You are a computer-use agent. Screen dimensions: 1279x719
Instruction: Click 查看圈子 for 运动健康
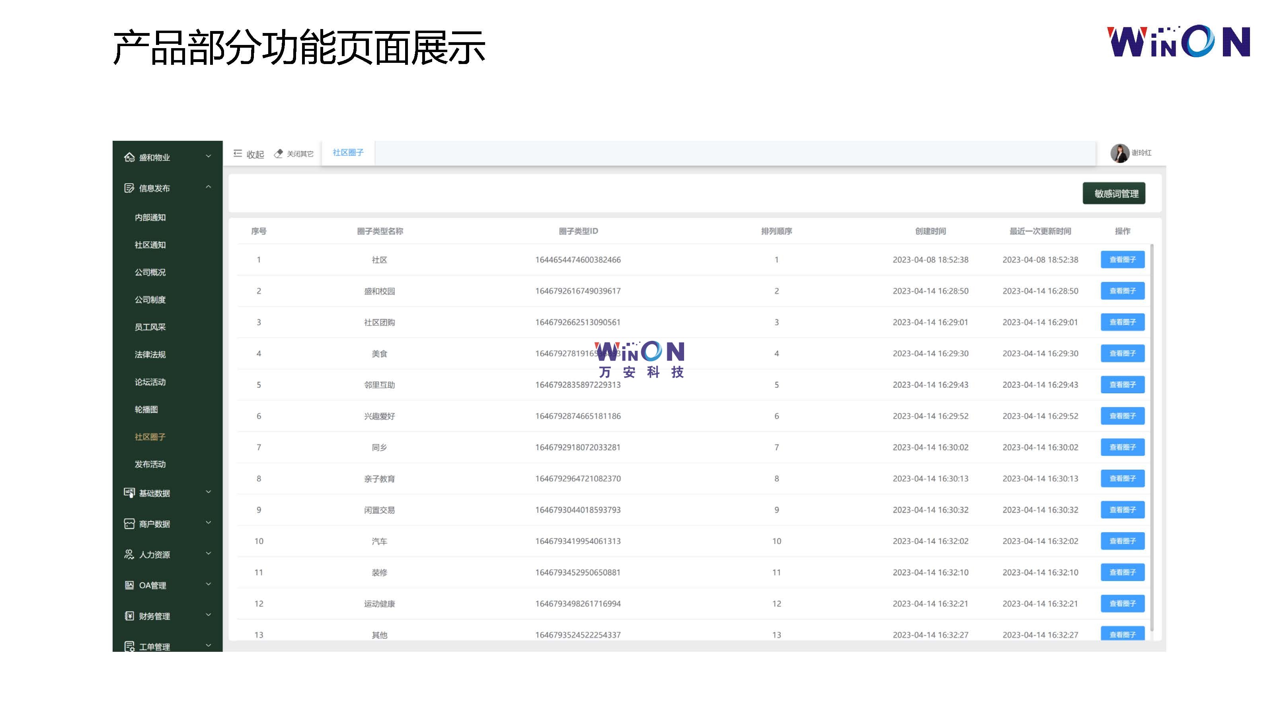[x=1122, y=603]
